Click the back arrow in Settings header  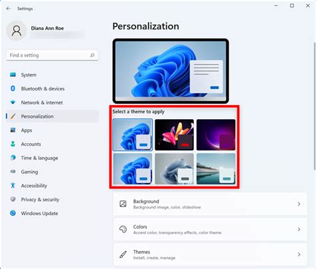click(x=9, y=9)
